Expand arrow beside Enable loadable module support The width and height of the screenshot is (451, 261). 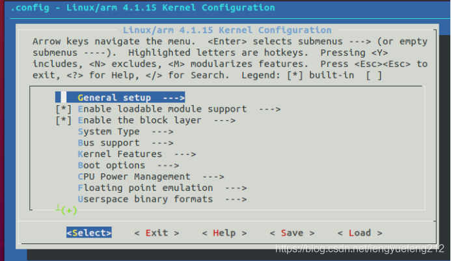269,109
